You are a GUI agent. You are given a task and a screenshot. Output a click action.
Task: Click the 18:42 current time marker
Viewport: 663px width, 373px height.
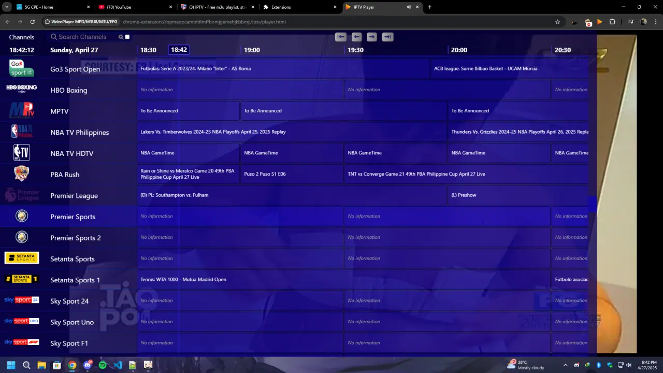(179, 50)
